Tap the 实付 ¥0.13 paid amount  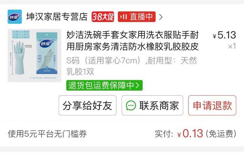[179, 133]
